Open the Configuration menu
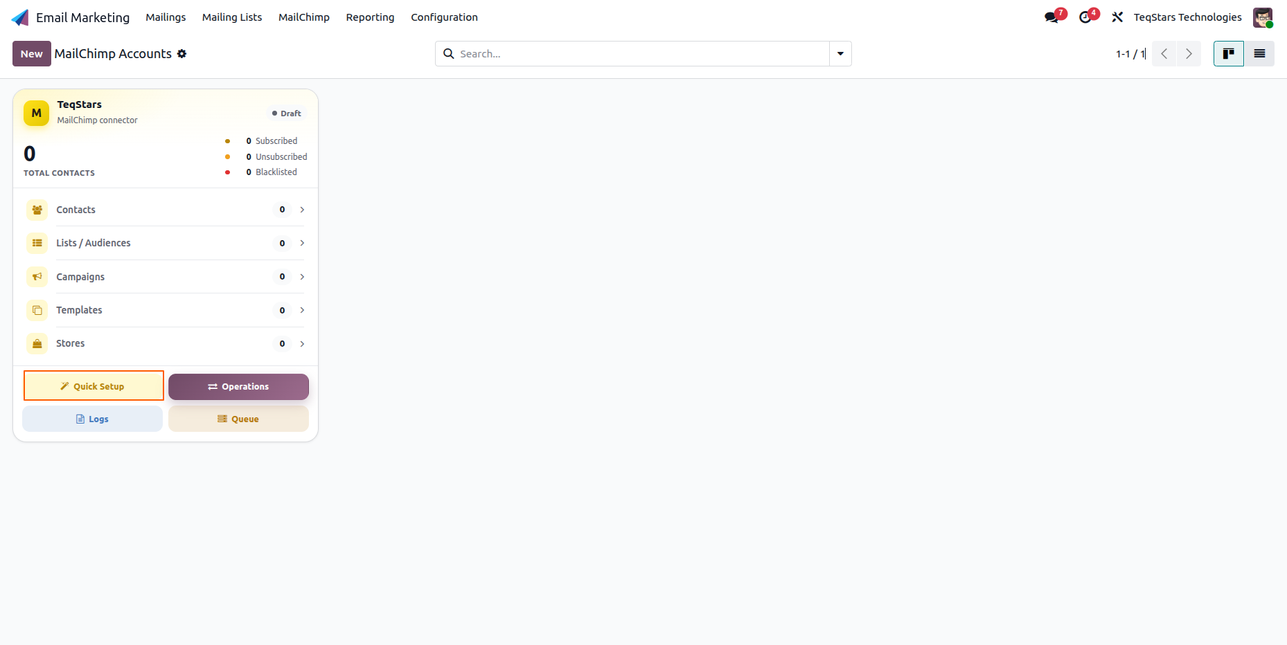The height and width of the screenshot is (645, 1287). (x=444, y=17)
